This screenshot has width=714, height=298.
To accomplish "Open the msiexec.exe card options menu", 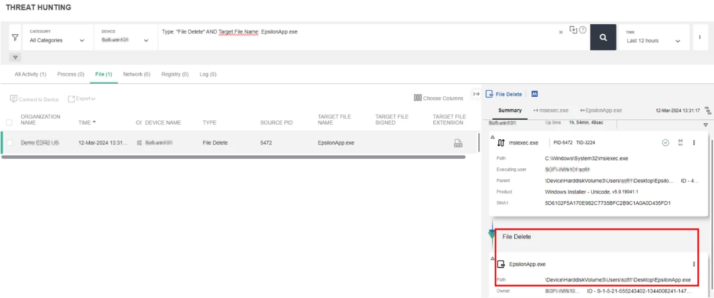I will (694, 142).
